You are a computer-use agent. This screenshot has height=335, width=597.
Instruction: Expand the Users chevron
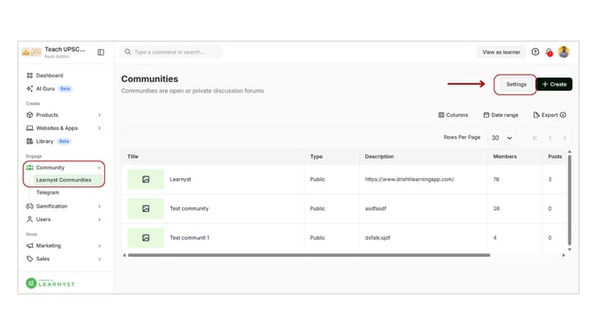pyautogui.click(x=100, y=220)
